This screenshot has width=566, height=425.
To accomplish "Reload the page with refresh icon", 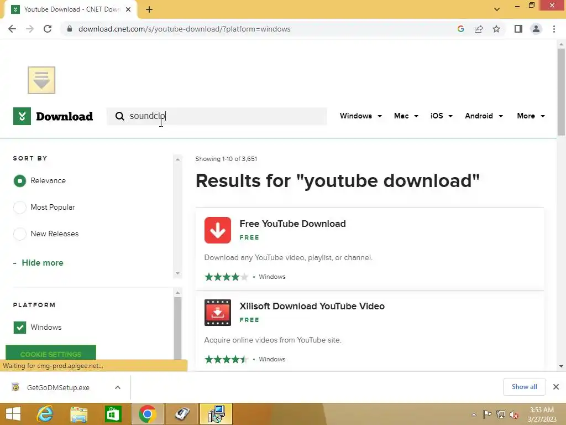I will point(48,29).
